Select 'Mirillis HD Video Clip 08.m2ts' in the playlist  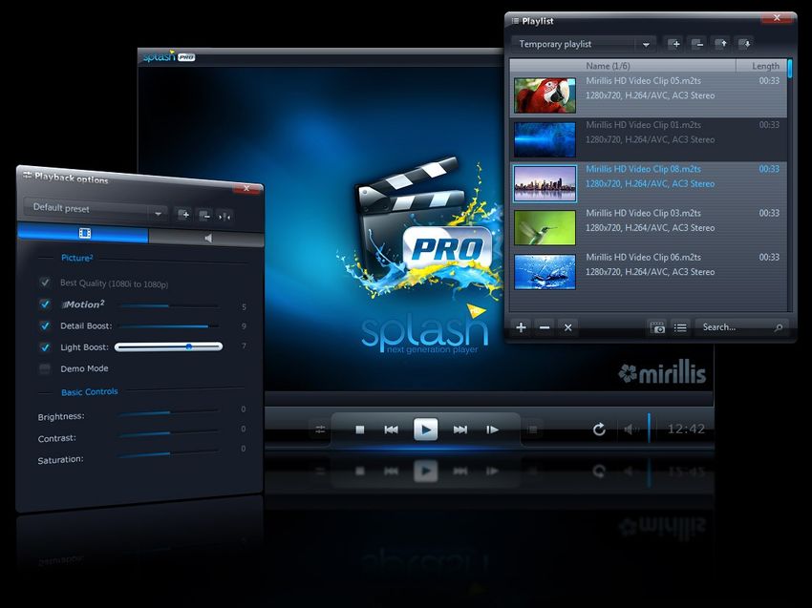[649, 183]
